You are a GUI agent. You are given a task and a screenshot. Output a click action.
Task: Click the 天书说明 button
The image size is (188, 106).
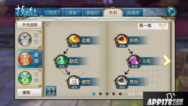click(30, 25)
